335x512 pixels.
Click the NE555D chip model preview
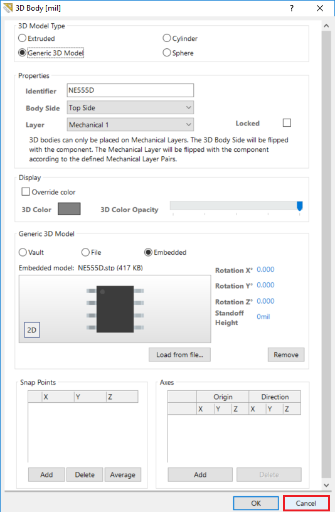115,309
